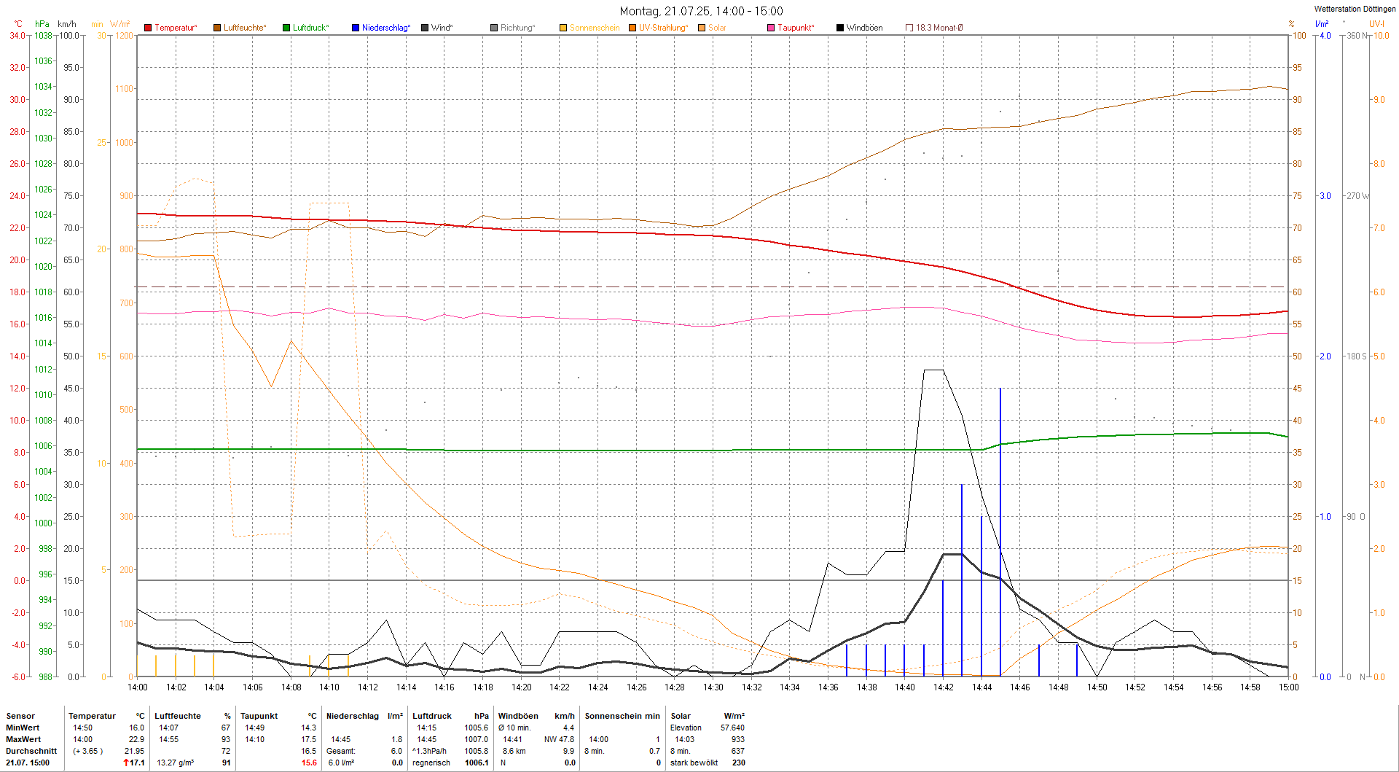Click the brown Luftfeuchte legend square

[217, 28]
